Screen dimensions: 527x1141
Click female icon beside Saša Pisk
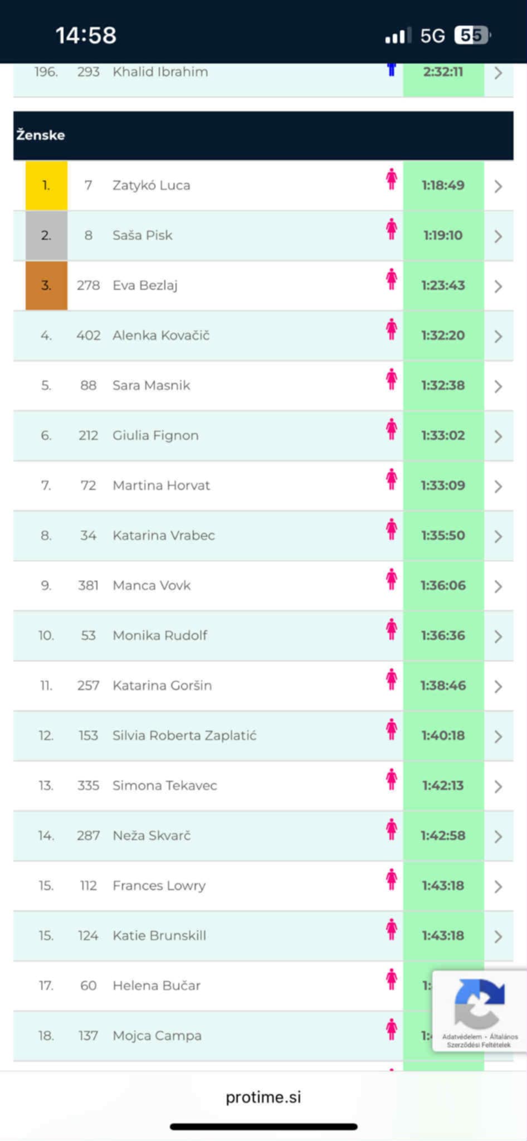coord(392,230)
